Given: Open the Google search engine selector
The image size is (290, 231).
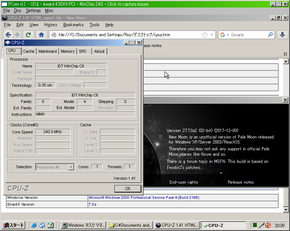Looking at the screenshot, I should [225, 35].
